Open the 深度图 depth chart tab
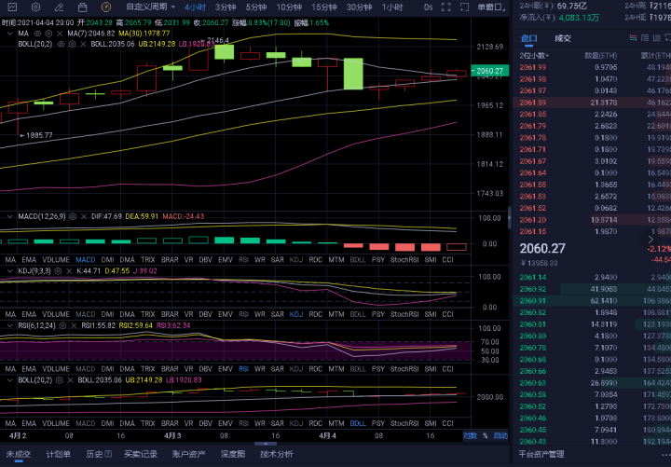This screenshot has height=467, width=671. point(232,454)
